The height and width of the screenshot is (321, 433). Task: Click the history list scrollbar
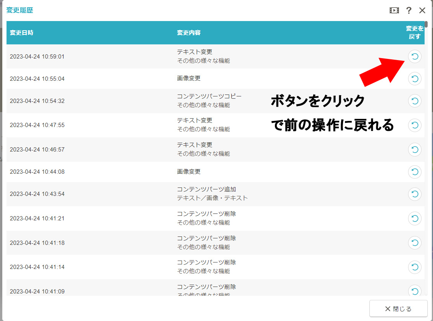pyautogui.click(x=426, y=24)
